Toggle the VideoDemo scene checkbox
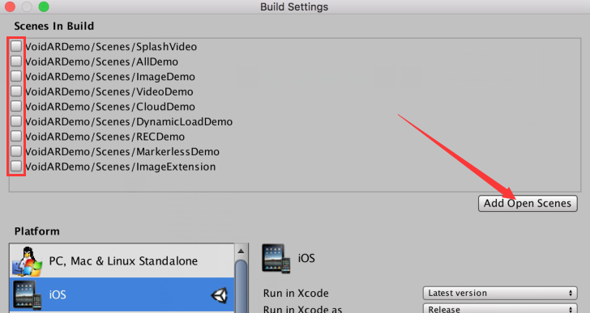Screen dimensions: 590x313 click(x=16, y=91)
